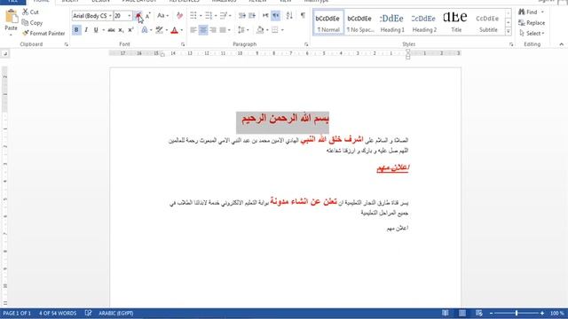The height and width of the screenshot is (319, 568).
Task: Zoom out with the minus button
Action: (x=491, y=313)
